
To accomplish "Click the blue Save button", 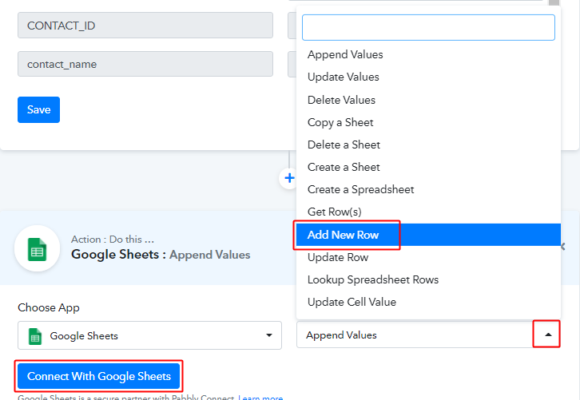I will point(38,110).
